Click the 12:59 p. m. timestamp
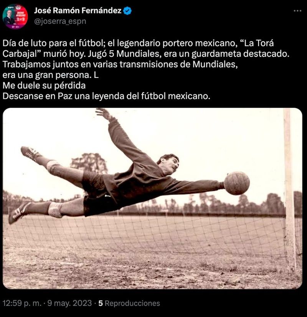Screen dimensions: 307x317 (x=22, y=303)
